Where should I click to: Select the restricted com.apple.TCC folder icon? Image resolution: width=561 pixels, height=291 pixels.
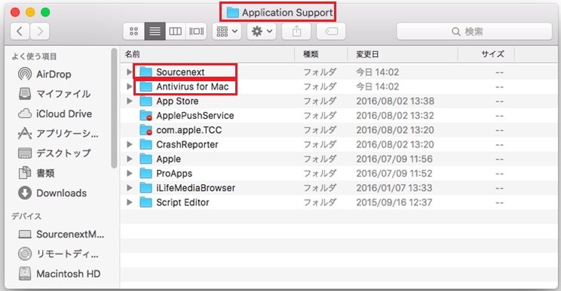tap(146, 130)
